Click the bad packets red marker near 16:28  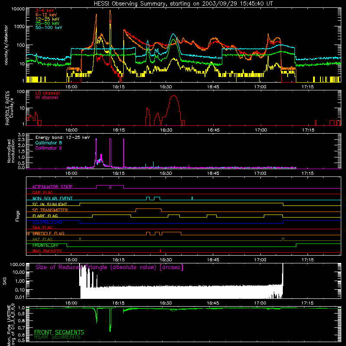coord(160,251)
